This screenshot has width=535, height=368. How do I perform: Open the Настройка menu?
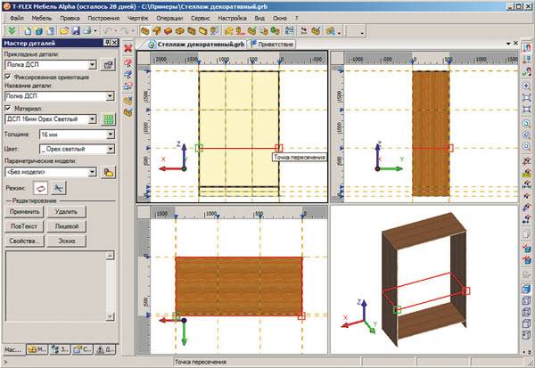point(232,18)
